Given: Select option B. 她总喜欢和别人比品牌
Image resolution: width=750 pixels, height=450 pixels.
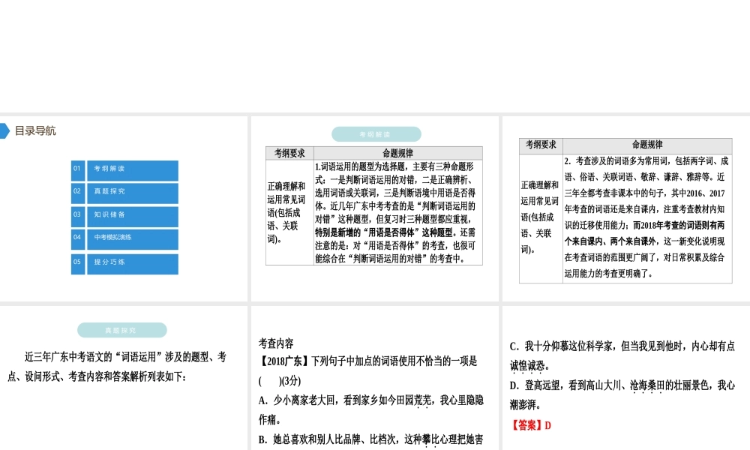Looking at the screenshot, I should (371, 439).
